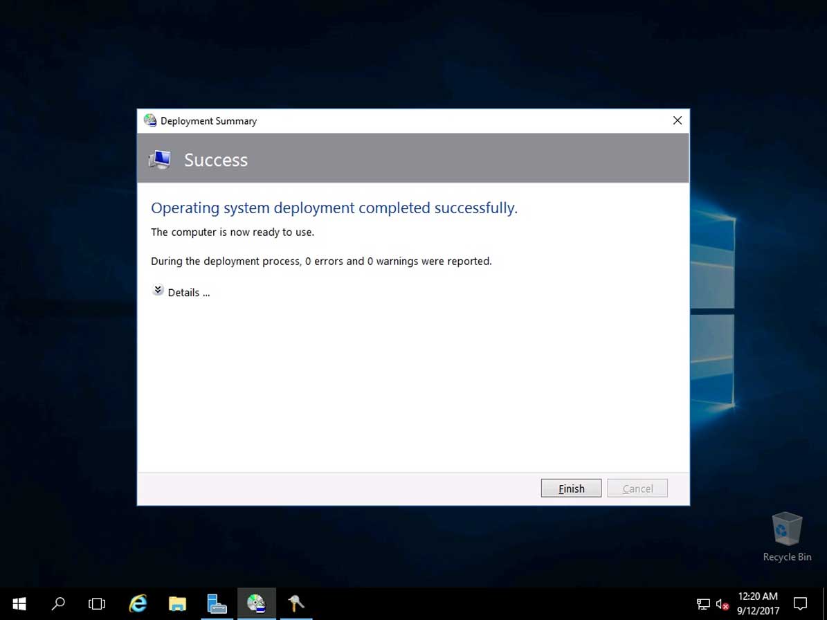This screenshot has width=827, height=620.
Task: Expand the Details chevron icon
Action: point(158,290)
